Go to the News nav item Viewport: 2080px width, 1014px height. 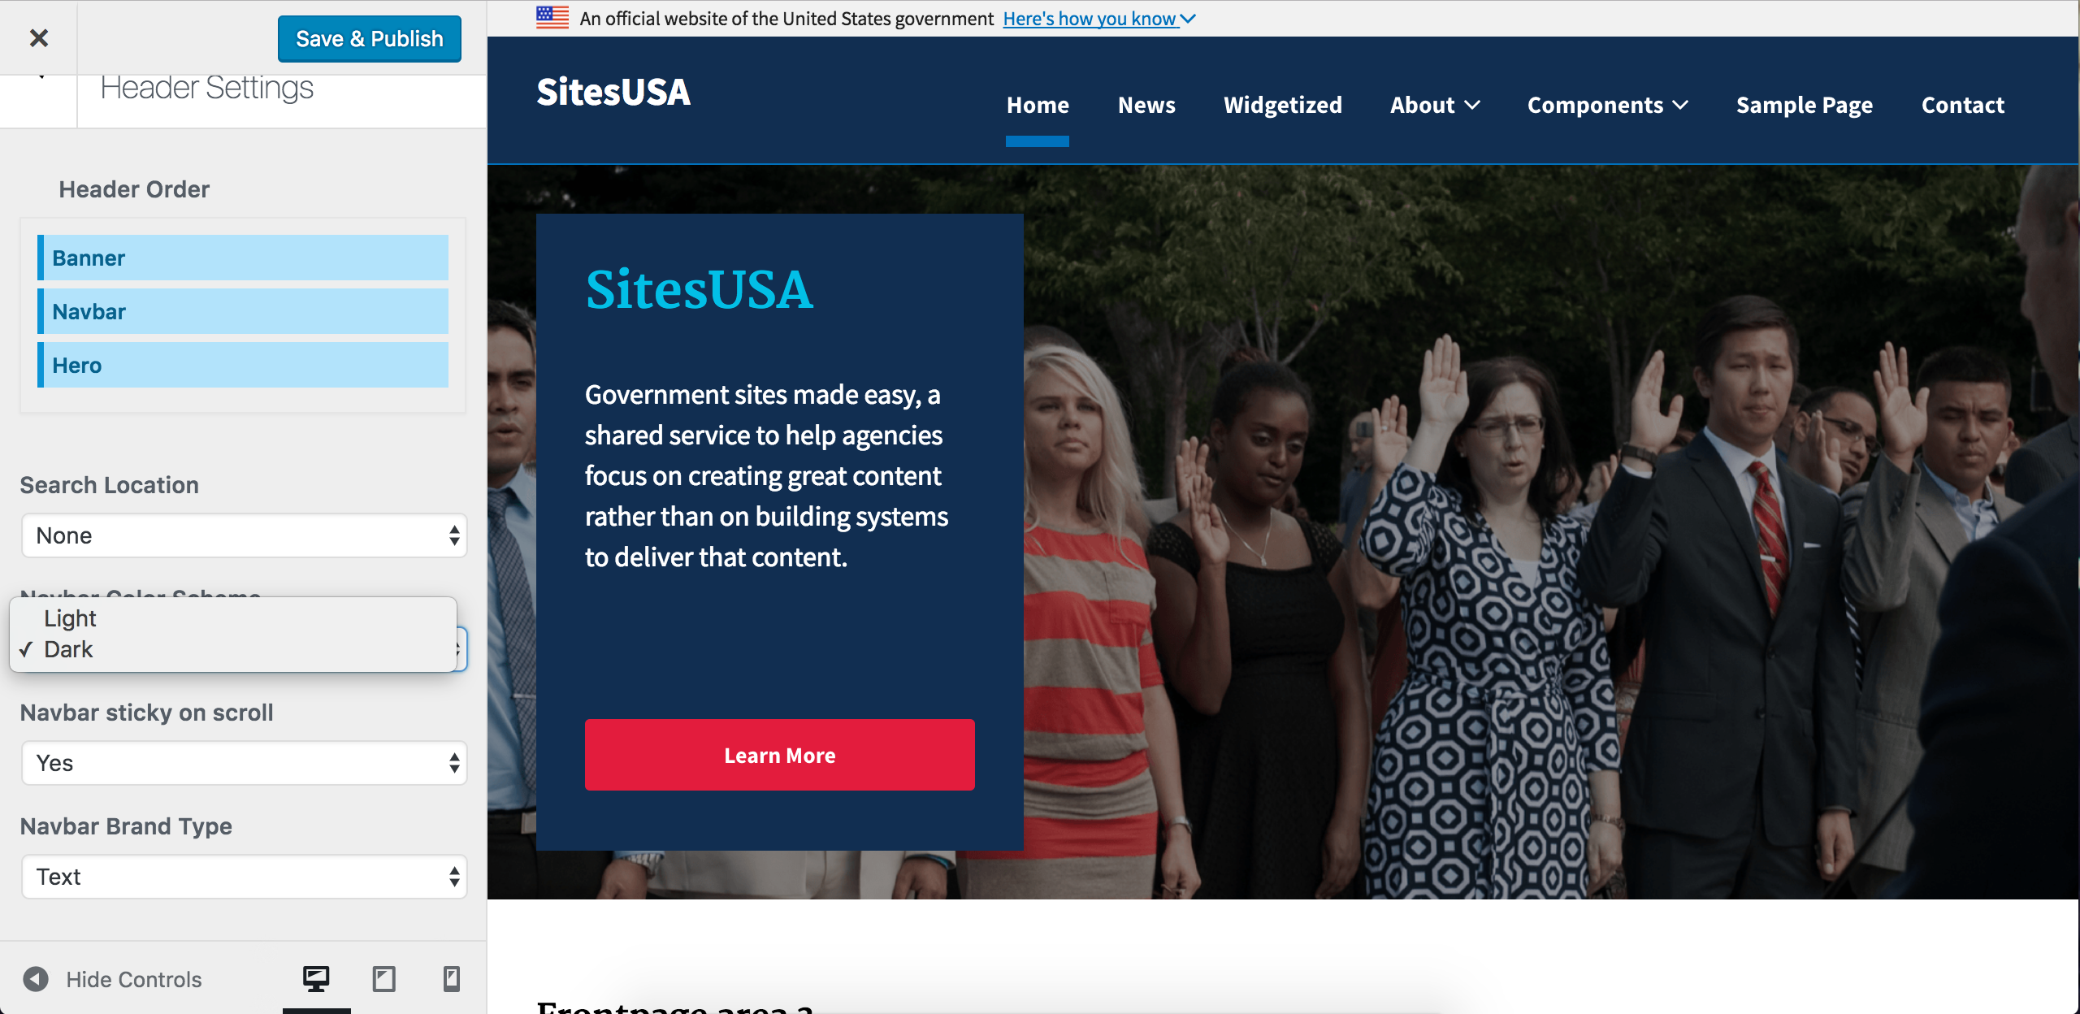click(x=1146, y=106)
